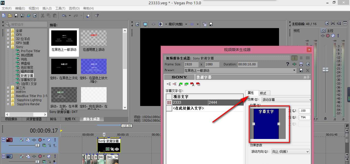Bypass motion blur on track 1
The image size is (350, 164).
tap(22, 140)
